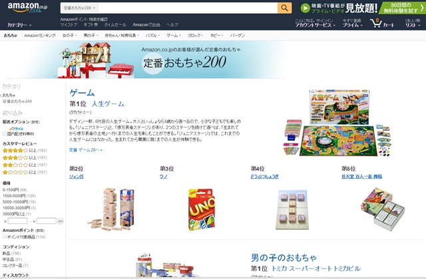Click the Prime Video play icon

point(306,8)
